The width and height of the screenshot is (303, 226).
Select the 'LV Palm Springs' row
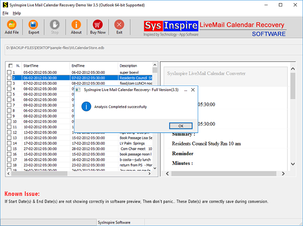pyautogui.click(x=79, y=143)
